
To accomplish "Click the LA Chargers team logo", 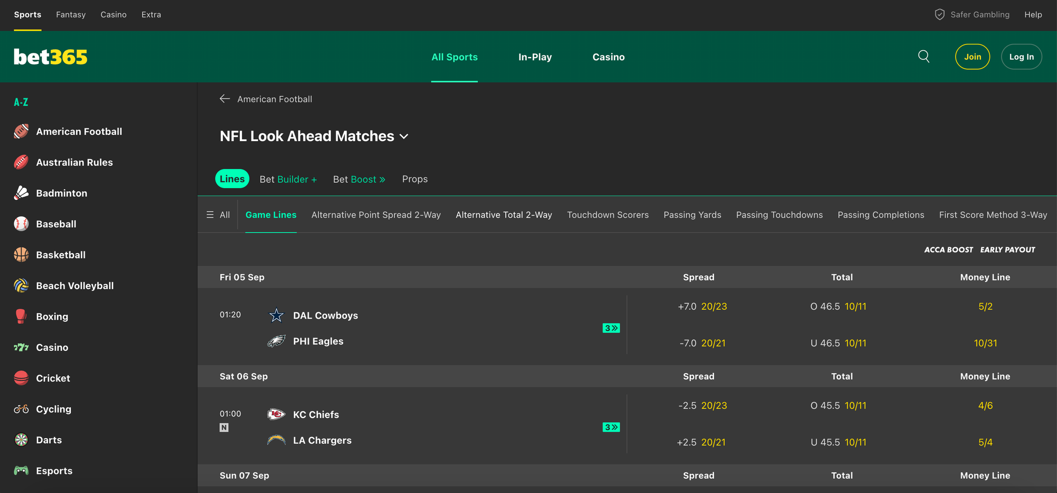I will pyautogui.click(x=276, y=440).
